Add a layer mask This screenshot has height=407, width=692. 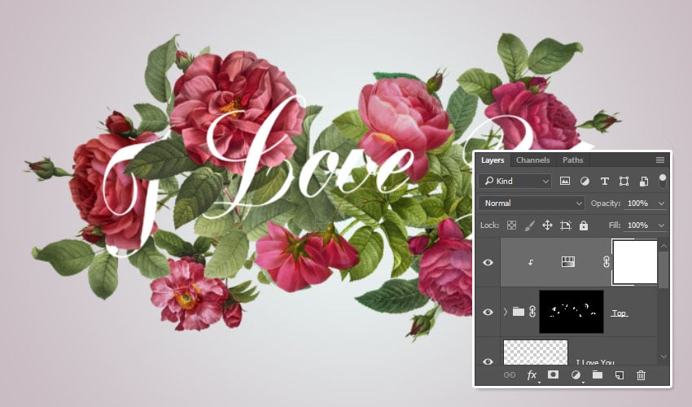pyautogui.click(x=553, y=374)
